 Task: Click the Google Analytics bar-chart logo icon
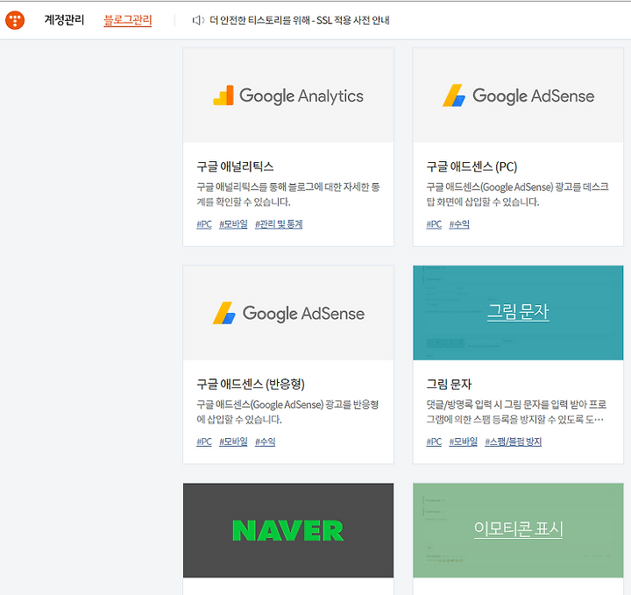(223, 96)
